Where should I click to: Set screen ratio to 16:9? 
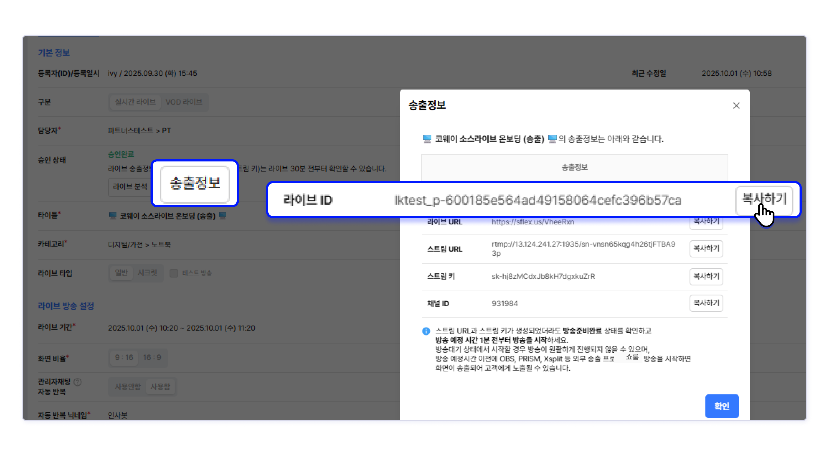[152, 357]
